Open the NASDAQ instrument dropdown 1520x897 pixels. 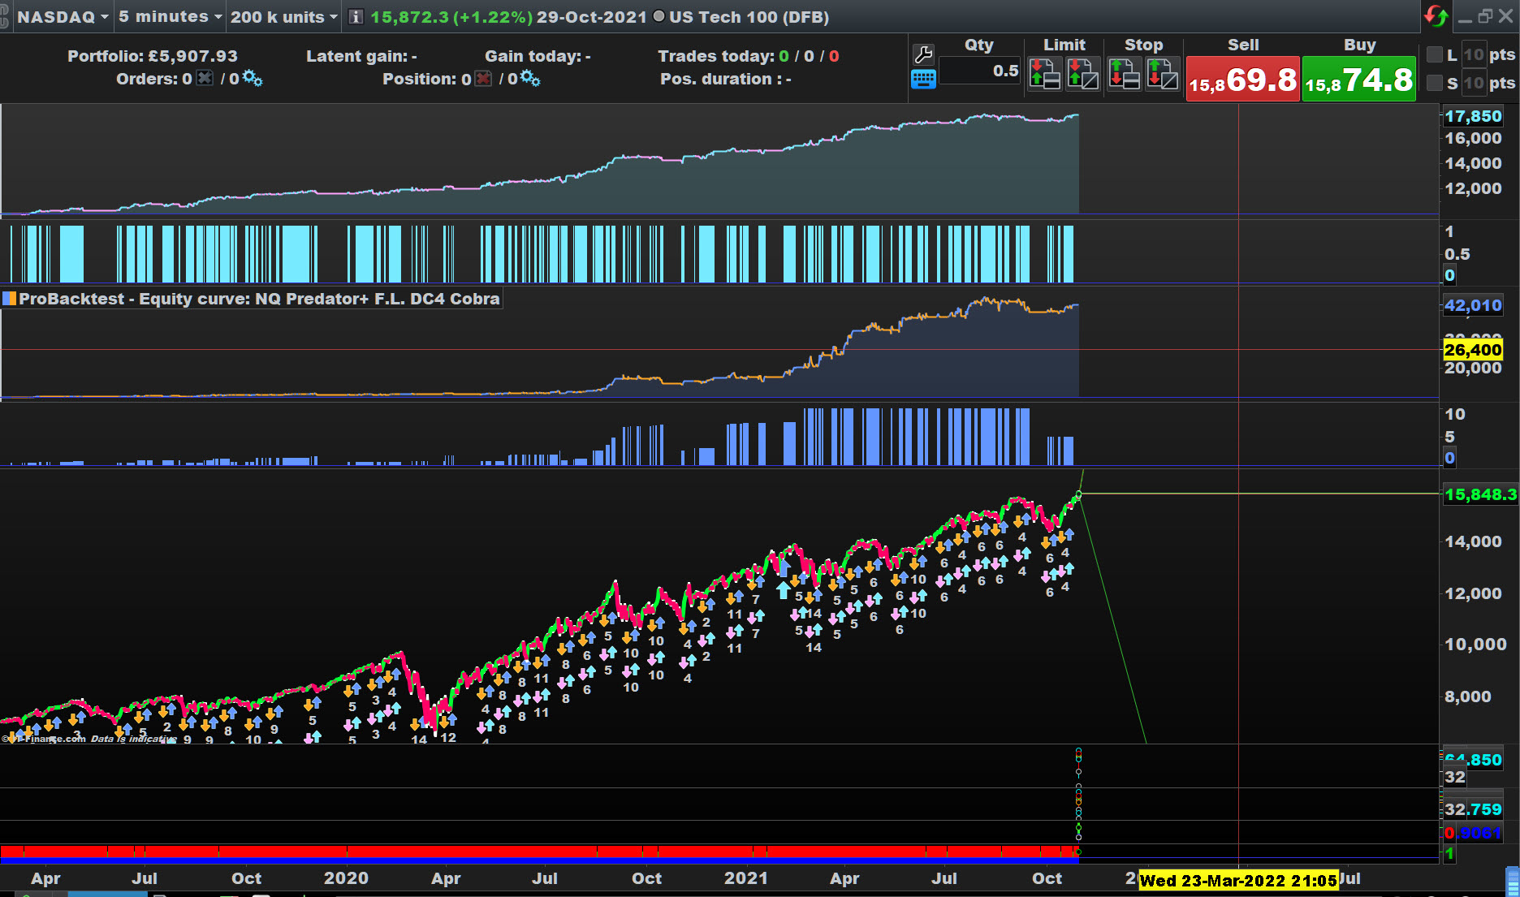click(x=63, y=17)
